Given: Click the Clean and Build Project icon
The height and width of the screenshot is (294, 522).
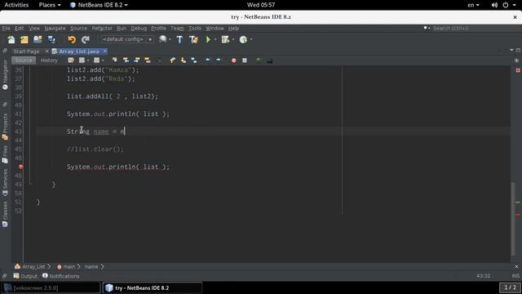Looking at the screenshot, I should click(193, 40).
